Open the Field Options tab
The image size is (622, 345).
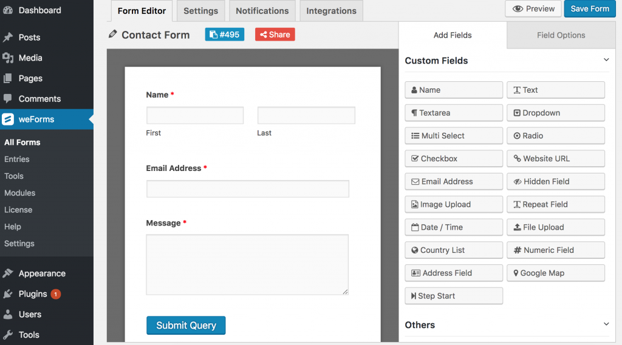[x=561, y=35]
